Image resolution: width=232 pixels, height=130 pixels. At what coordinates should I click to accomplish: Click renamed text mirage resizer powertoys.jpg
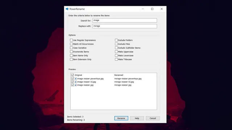tap(128, 79)
